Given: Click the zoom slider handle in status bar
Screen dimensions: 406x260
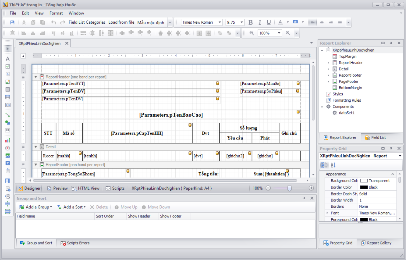Looking at the screenshot, I should [289, 188].
